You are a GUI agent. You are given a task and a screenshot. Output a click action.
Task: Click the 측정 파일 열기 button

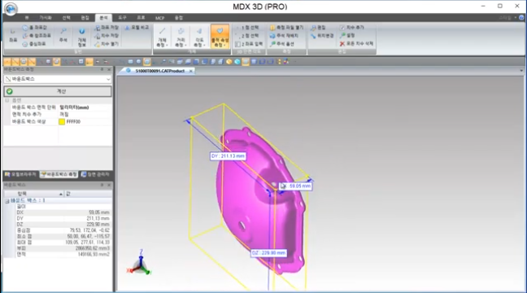click(287, 27)
